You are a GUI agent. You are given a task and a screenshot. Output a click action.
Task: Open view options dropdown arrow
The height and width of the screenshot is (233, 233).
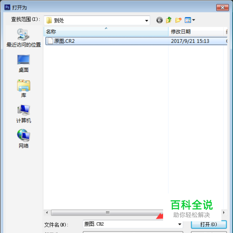(x=193, y=20)
